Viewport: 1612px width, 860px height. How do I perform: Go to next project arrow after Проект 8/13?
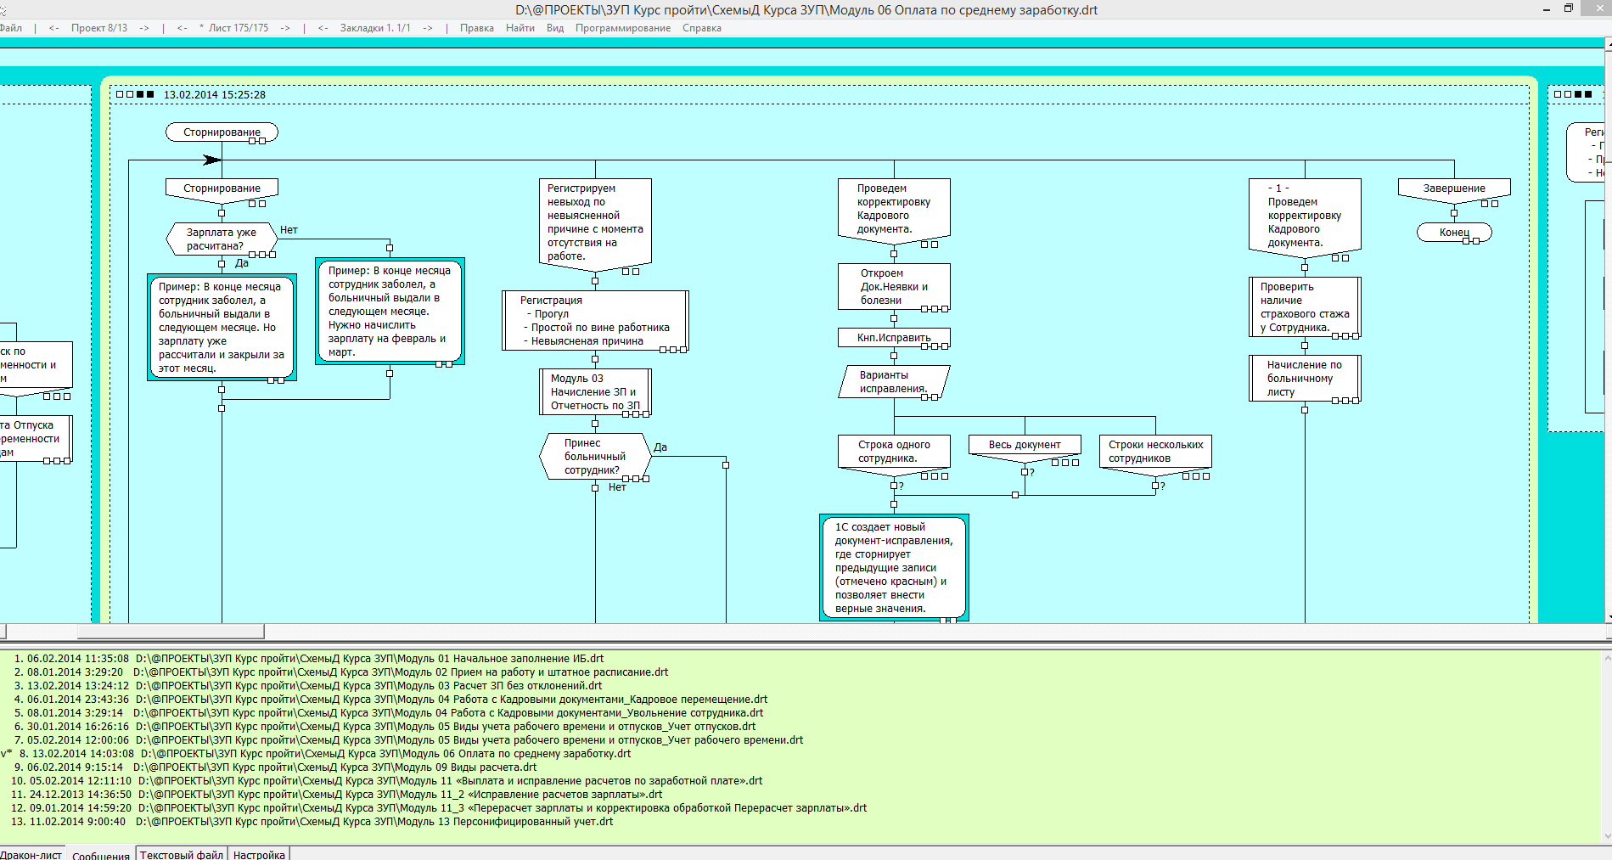pos(144,28)
